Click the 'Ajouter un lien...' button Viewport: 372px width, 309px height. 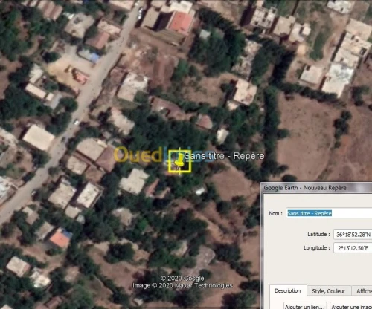pyautogui.click(x=305, y=306)
